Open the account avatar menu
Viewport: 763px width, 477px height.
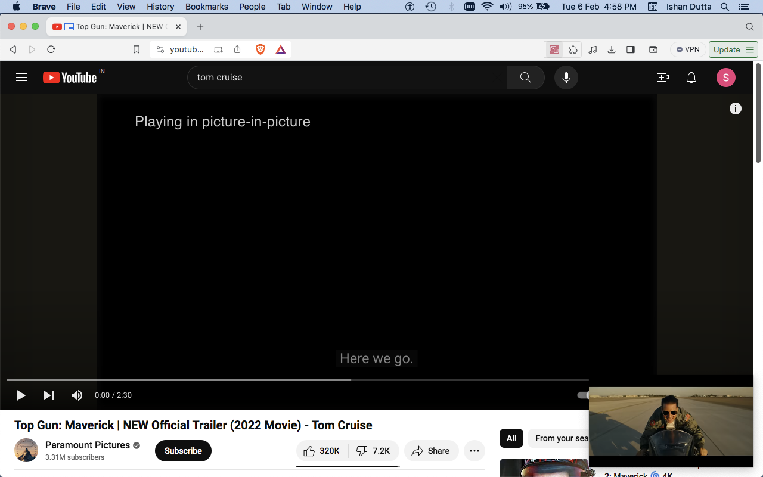tap(725, 78)
